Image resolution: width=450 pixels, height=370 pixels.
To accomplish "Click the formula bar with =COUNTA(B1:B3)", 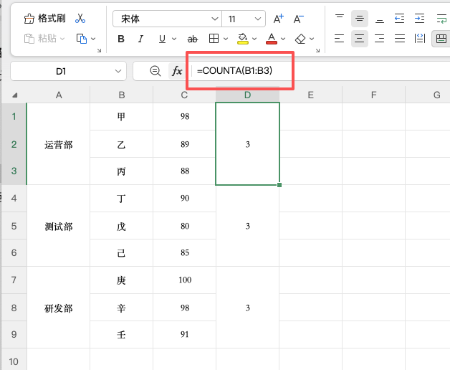I will pos(321,71).
